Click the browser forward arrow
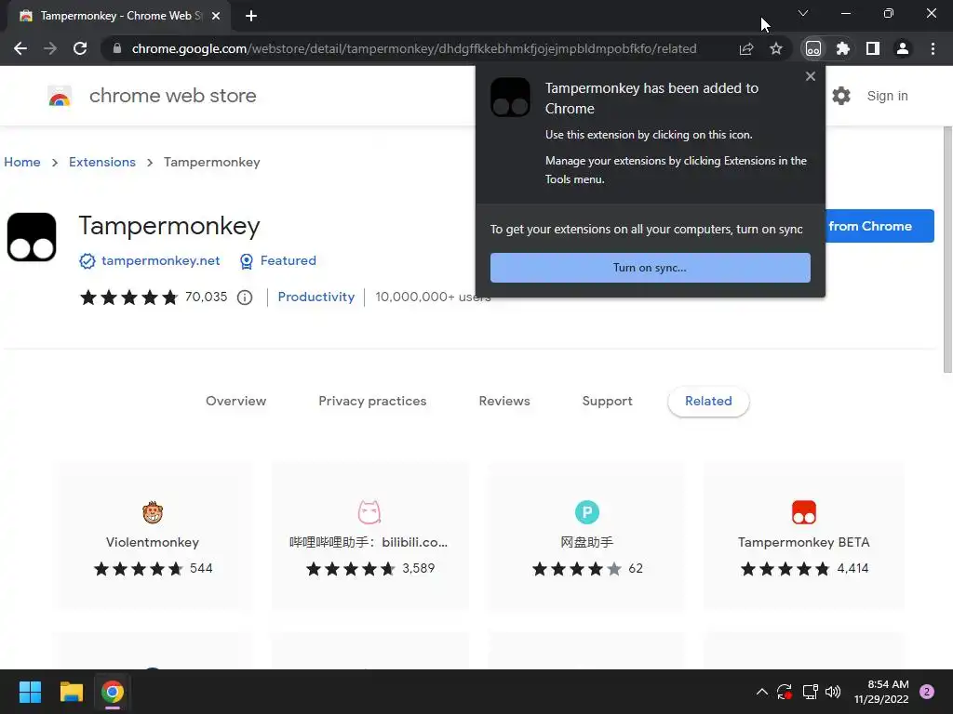Screen dimensions: 953x714 point(50,48)
